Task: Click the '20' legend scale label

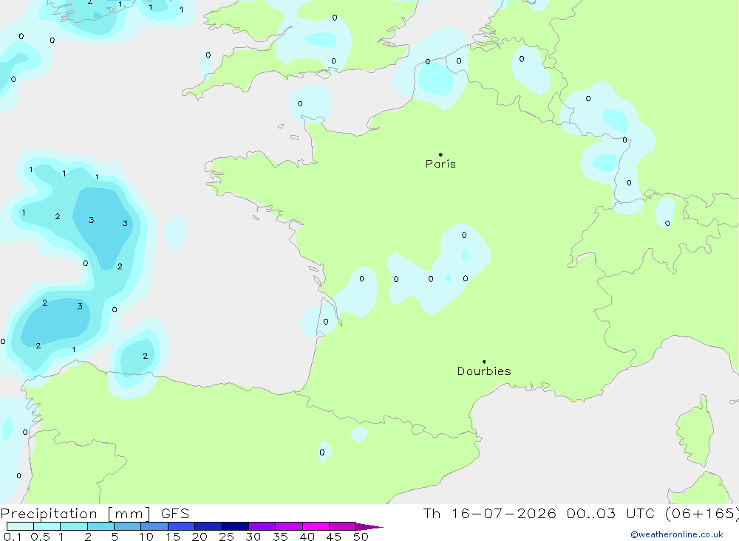Action: click(x=200, y=537)
